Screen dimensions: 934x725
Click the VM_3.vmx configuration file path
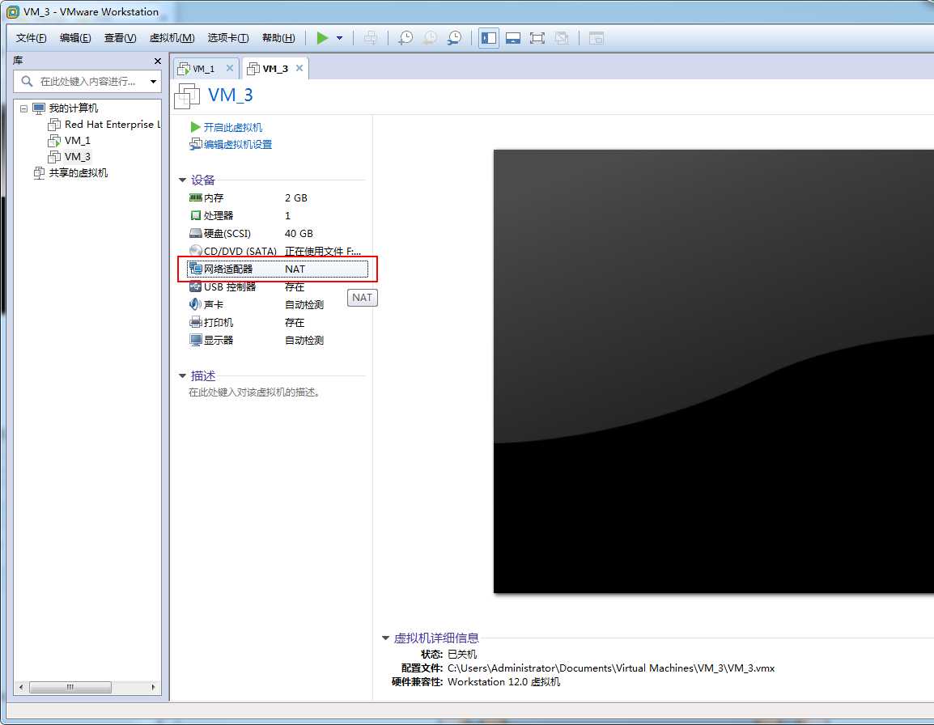click(611, 668)
